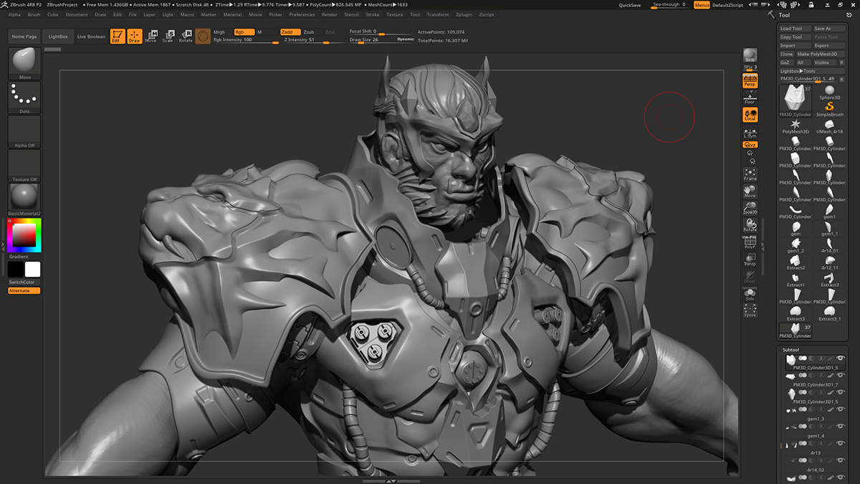
Task: Open the Preferences menu
Action: (x=302, y=14)
